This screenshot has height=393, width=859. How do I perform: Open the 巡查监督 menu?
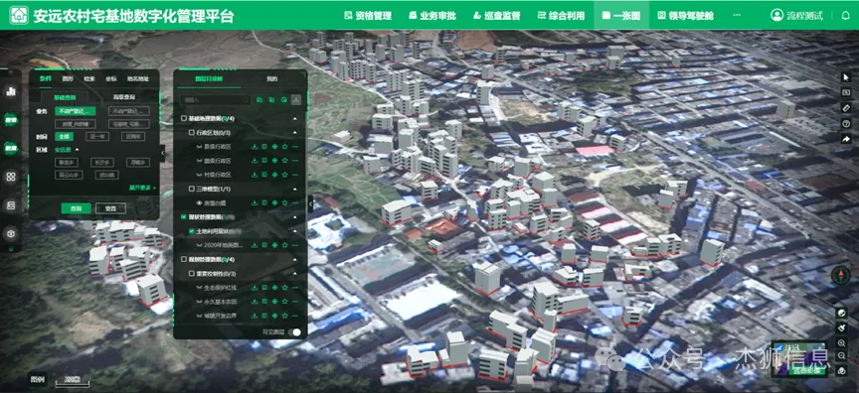[496, 15]
